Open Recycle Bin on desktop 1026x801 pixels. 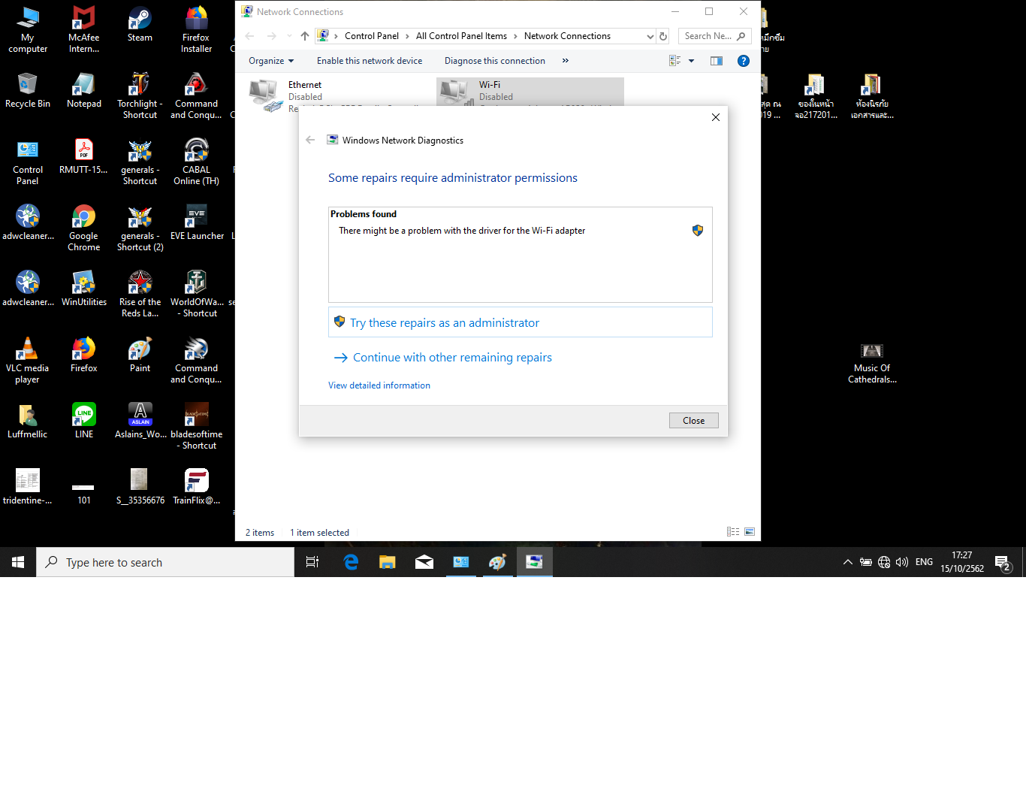[x=28, y=91]
